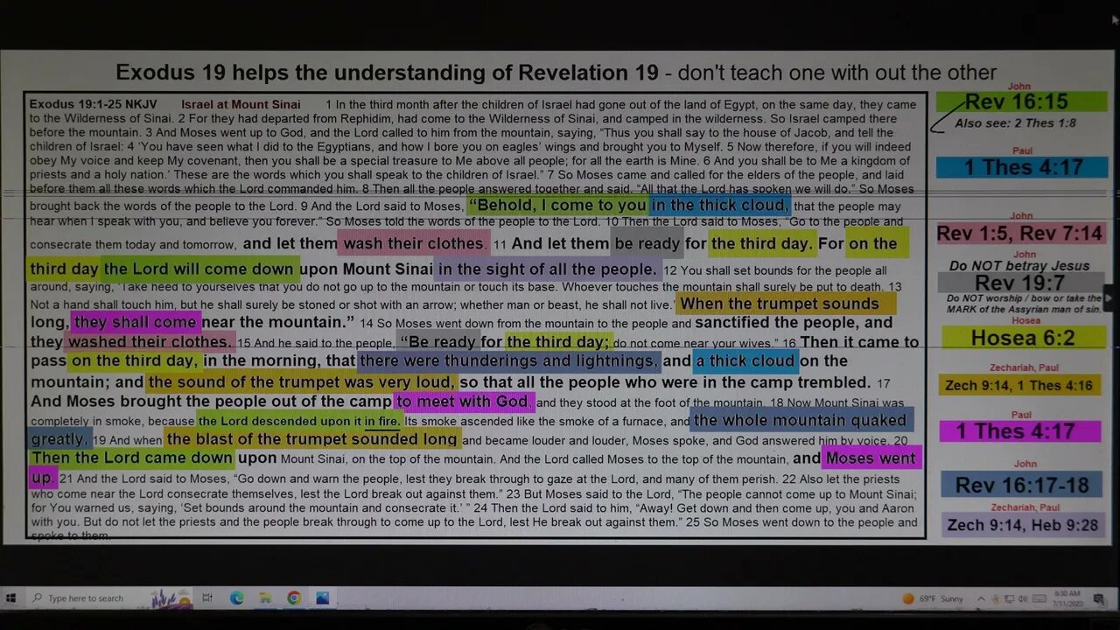Click 'the Lord descended upon it in fire.' highlight
The image size is (1120, 630).
298,421
